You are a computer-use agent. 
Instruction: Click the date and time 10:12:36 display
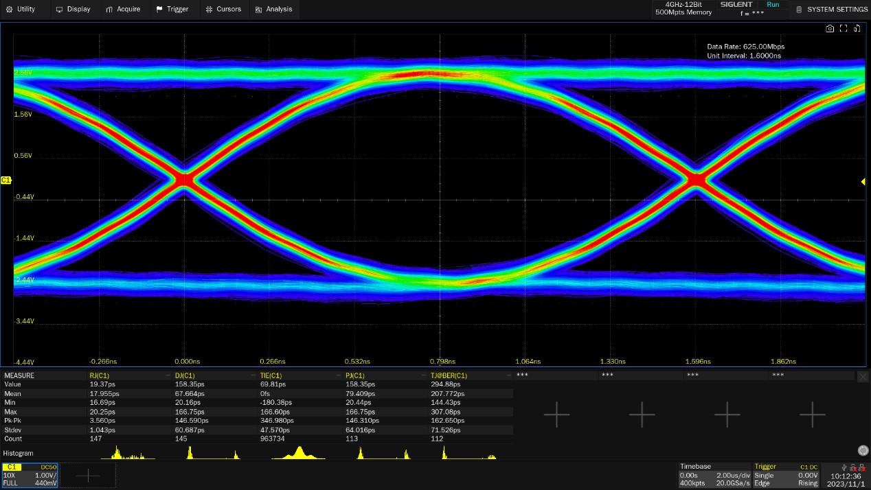click(x=845, y=479)
